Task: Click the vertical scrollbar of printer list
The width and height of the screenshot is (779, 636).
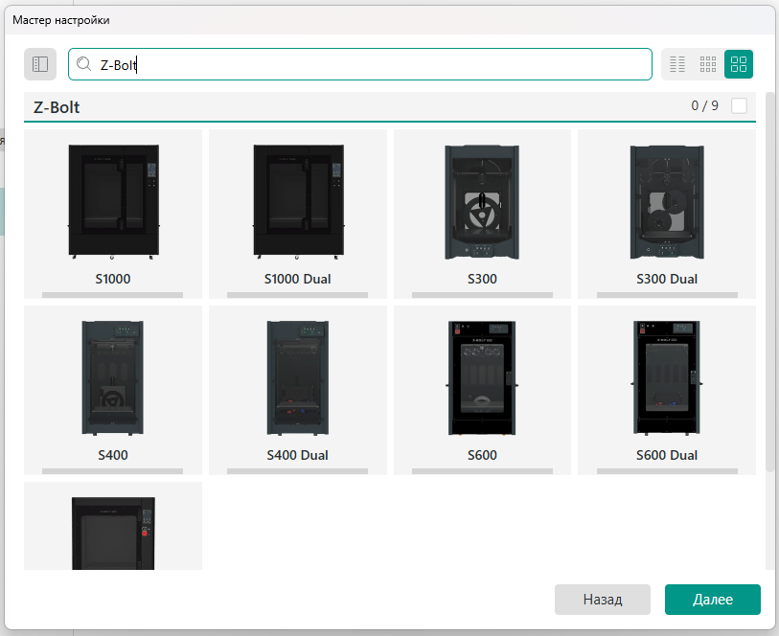Action: coord(770,282)
